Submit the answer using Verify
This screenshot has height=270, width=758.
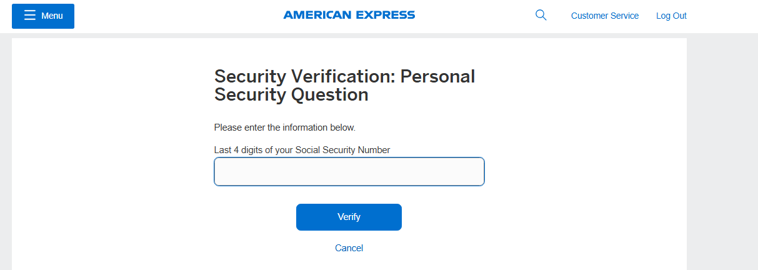349,217
